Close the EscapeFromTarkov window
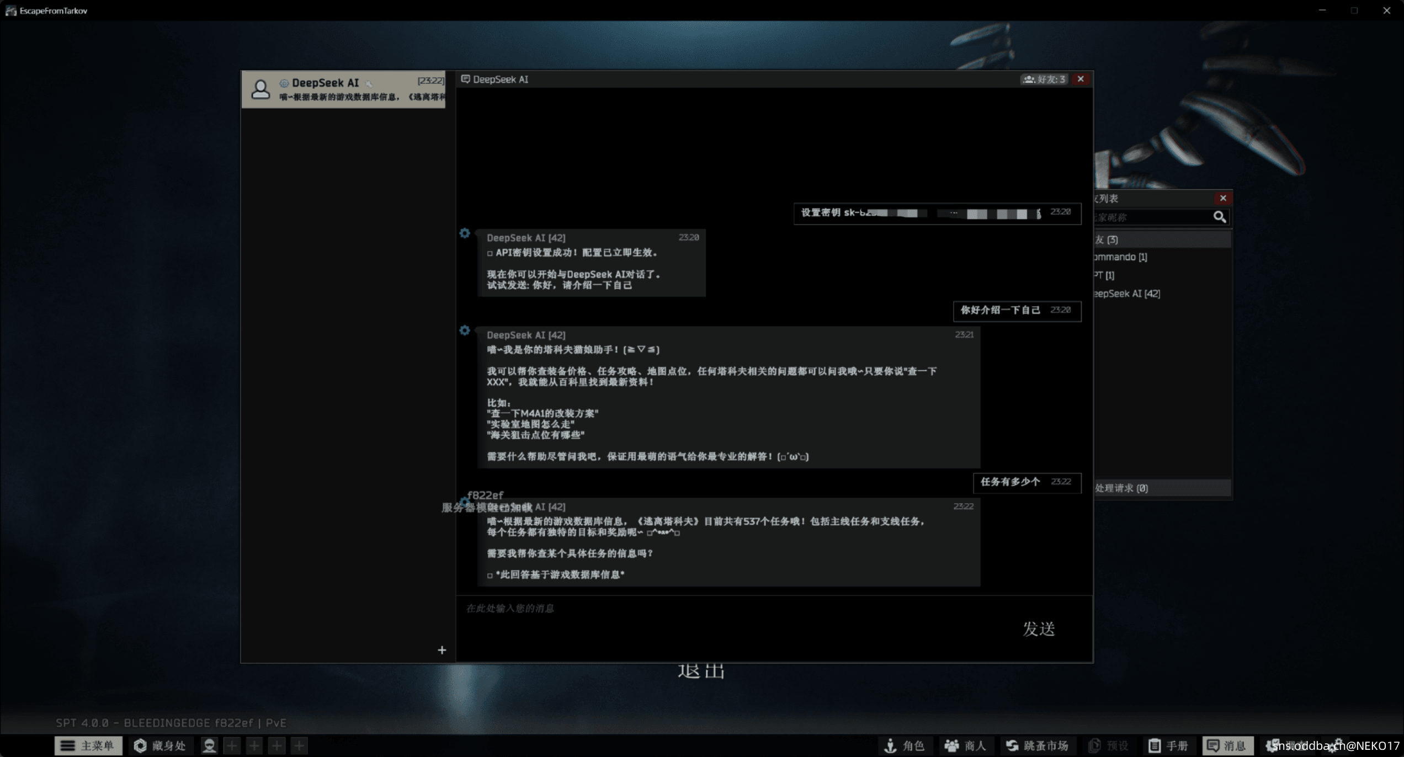 1387,10
